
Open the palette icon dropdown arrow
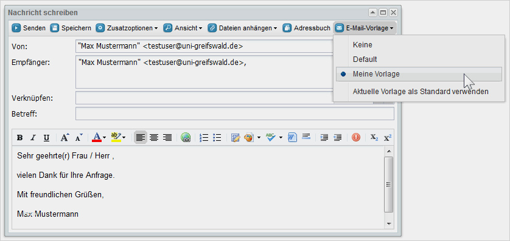pos(259,138)
